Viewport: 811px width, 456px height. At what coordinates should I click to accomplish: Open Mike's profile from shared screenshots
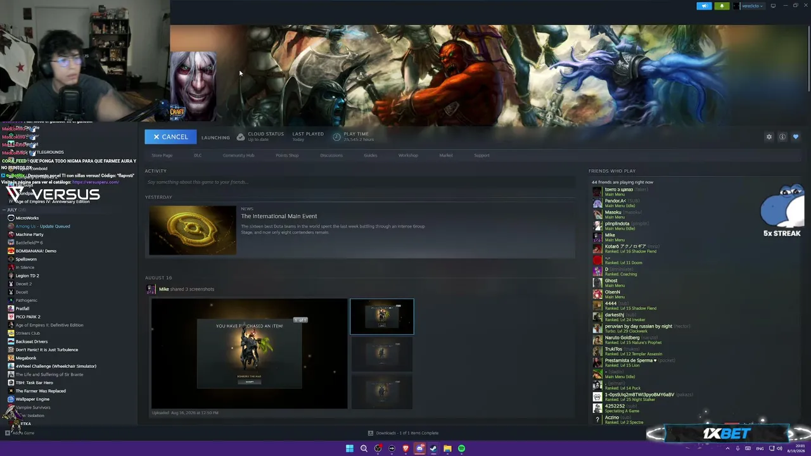tap(163, 289)
